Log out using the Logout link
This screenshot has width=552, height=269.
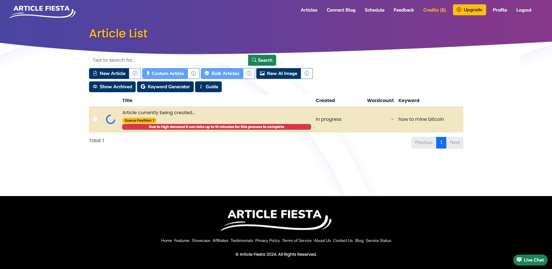tap(524, 10)
